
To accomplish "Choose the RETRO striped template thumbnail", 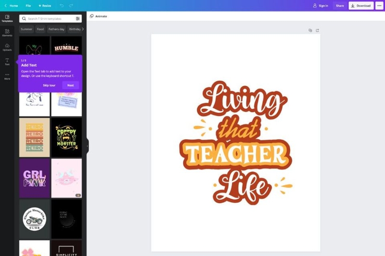I will click(x=34, y=137).
